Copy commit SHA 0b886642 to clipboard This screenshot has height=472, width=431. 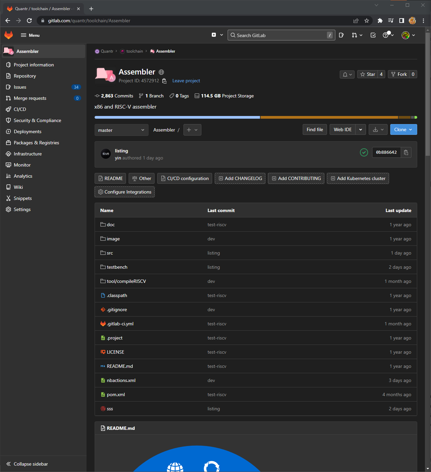(406, 152)
